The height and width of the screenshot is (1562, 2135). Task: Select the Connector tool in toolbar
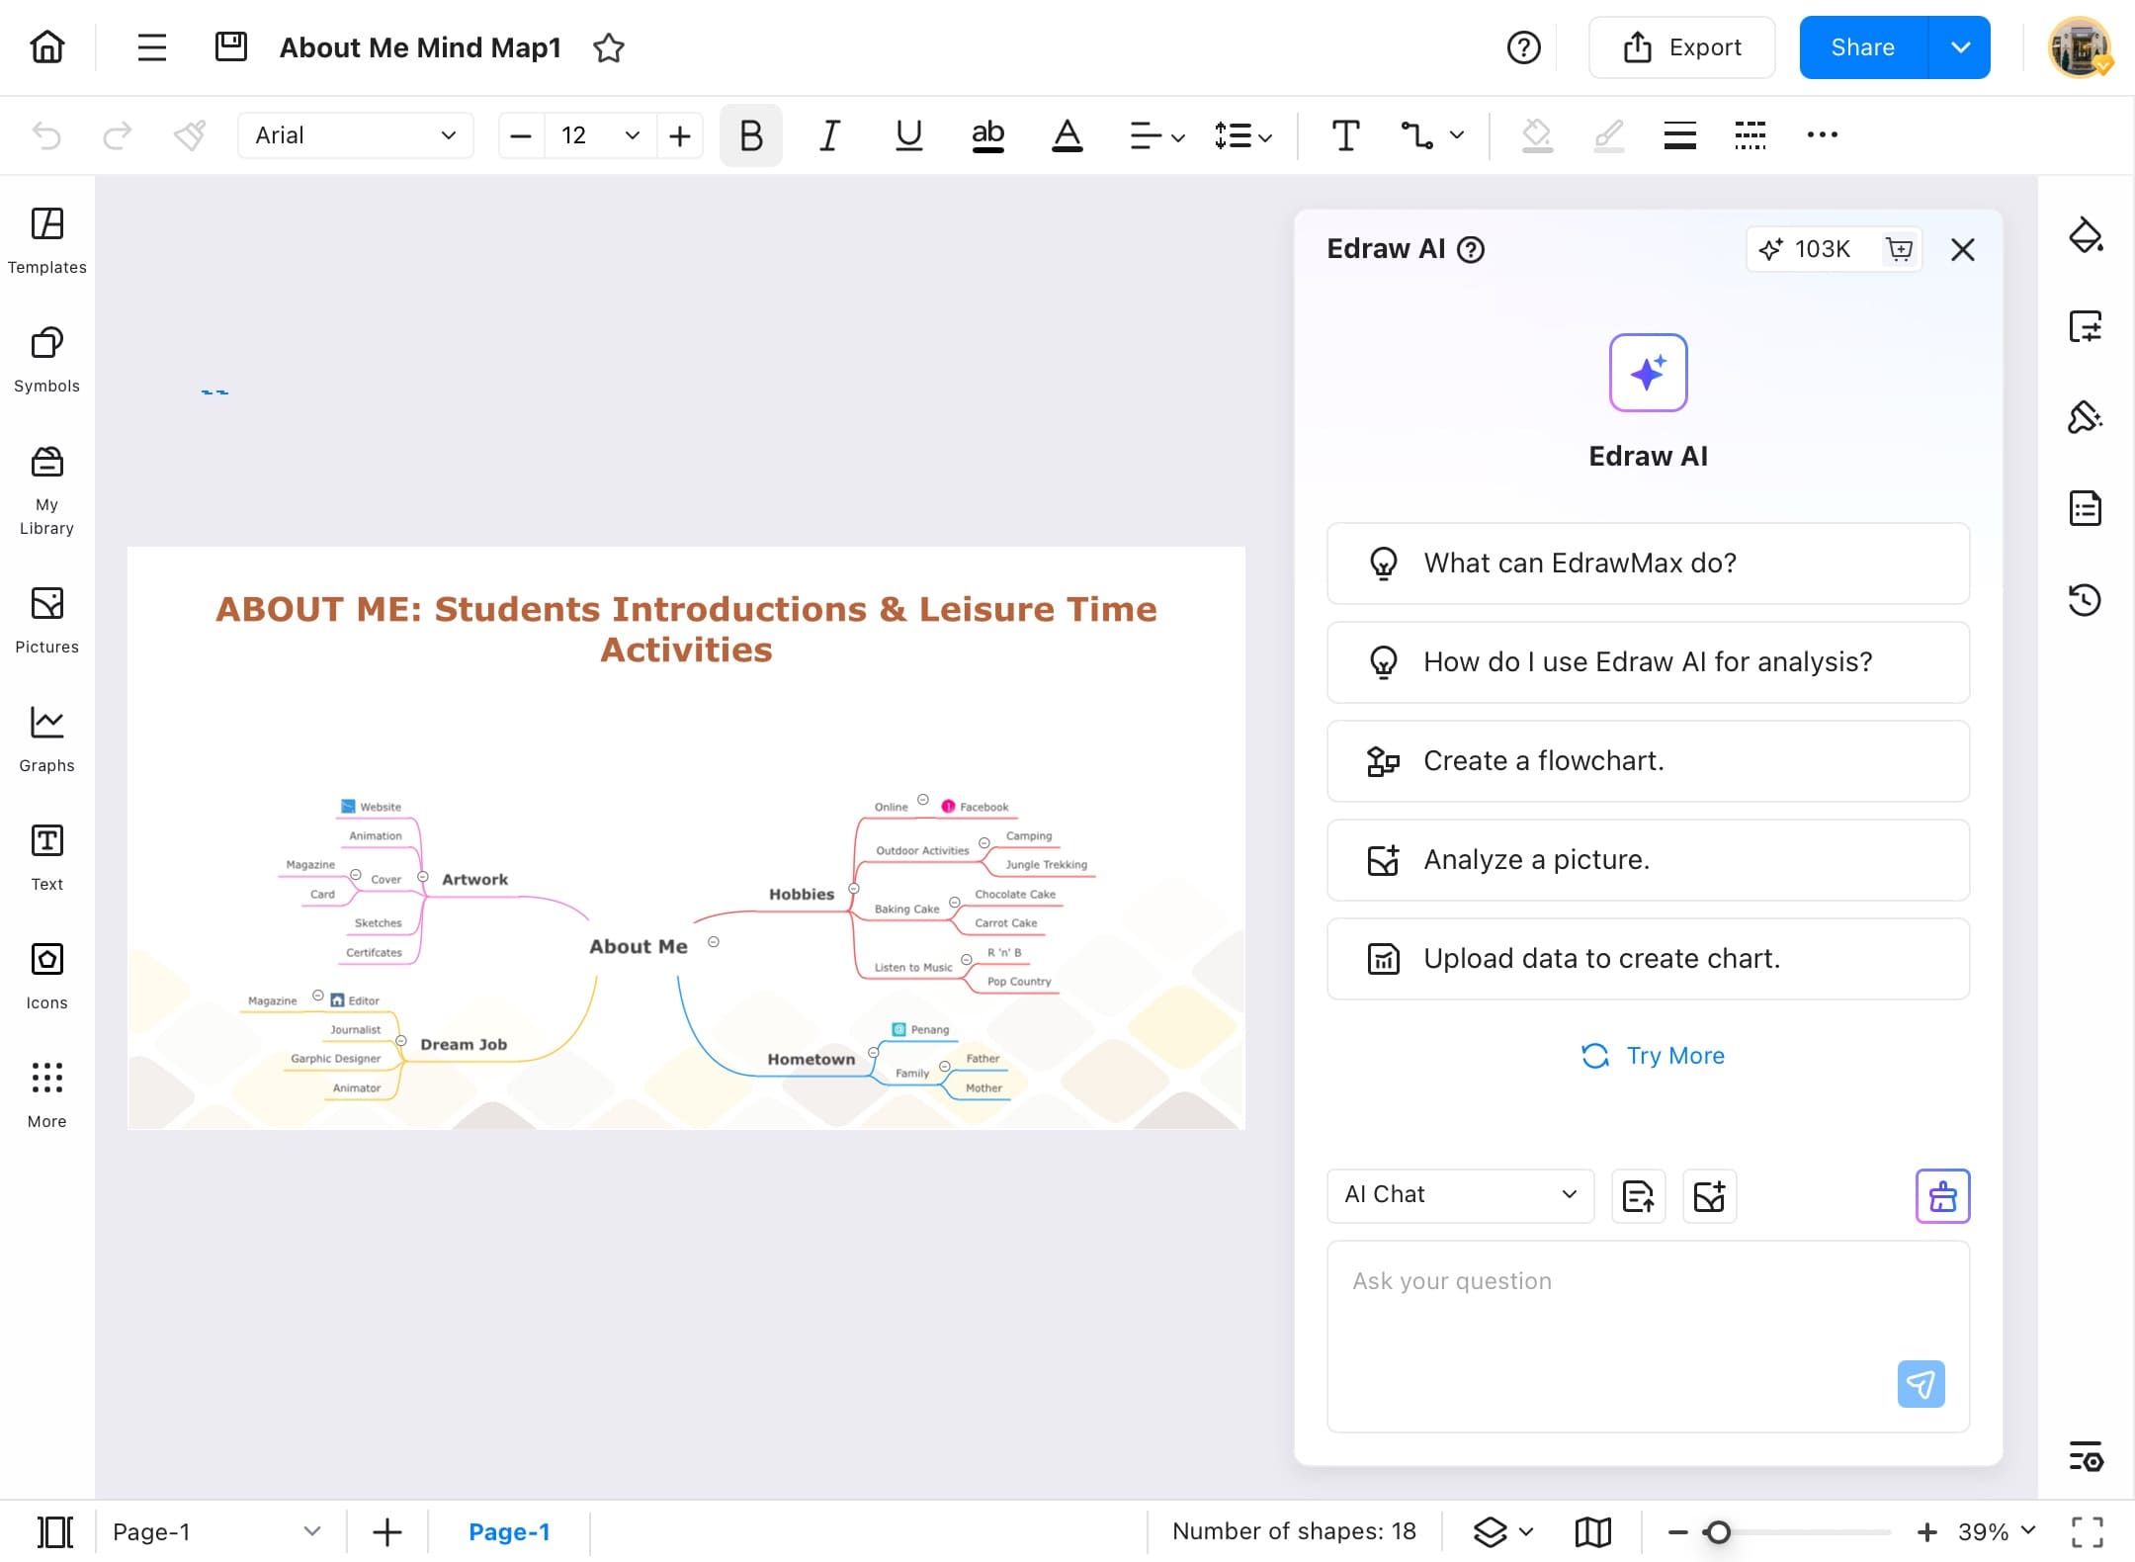coord(1417,135)
